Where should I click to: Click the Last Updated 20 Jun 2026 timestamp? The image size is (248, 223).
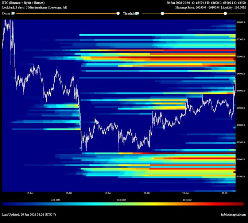point(29,215)
